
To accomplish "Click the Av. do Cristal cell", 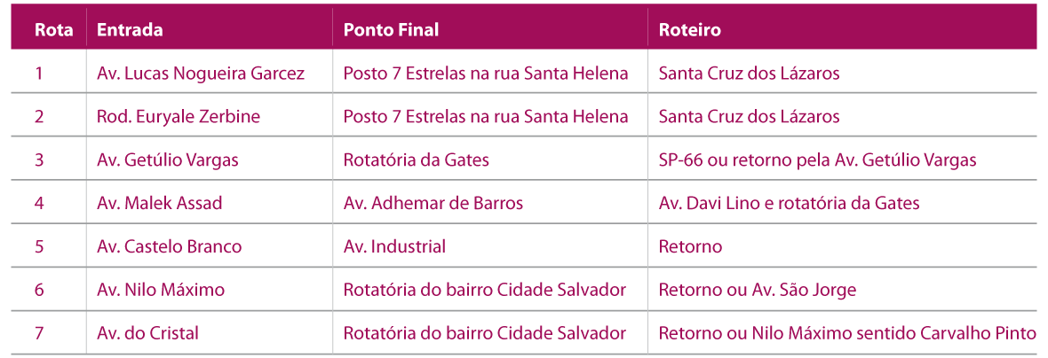I will [x=147, y=333].
